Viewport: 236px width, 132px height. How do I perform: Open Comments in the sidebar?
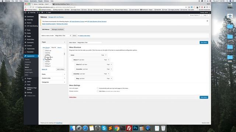pyautogui.click(x=30, y=43)
